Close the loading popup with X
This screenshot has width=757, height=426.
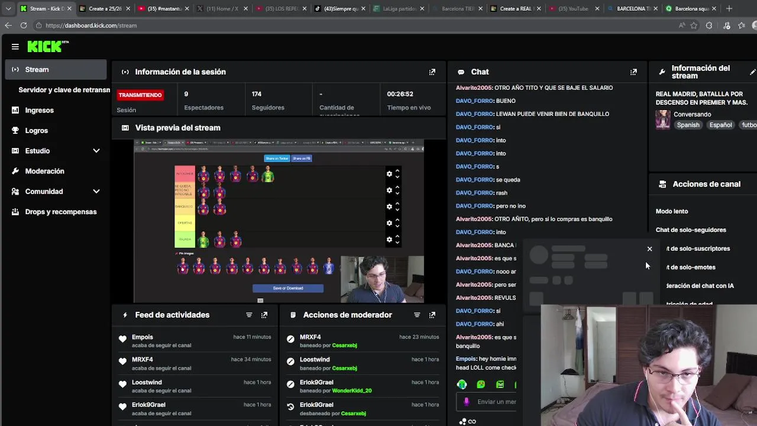coord(649,249)
